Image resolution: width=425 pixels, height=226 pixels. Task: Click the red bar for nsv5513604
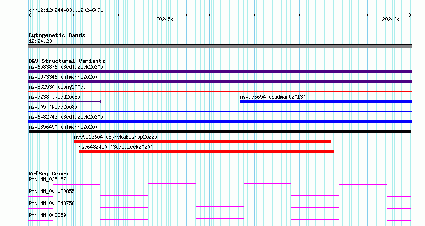click(x=203, y=142)
